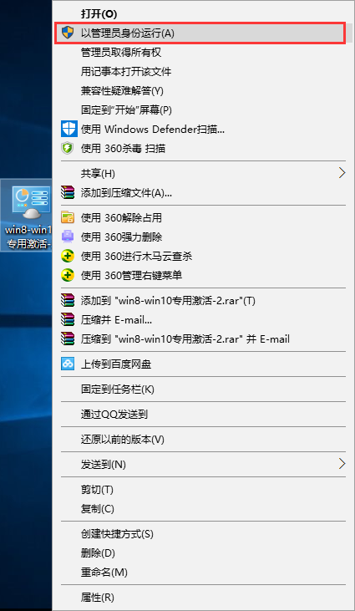Choose 固定到任务栏(K)

[x=118, y=390]
